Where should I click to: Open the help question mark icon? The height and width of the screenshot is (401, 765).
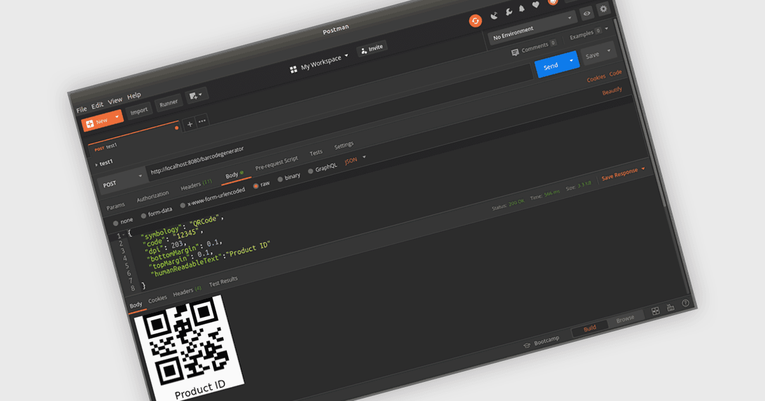(x=685, y=303)
